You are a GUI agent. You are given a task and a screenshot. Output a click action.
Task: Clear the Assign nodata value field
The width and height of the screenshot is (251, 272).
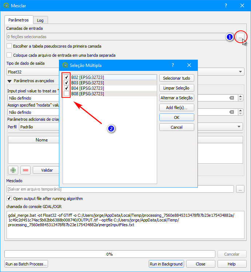(x=231, y=112)
